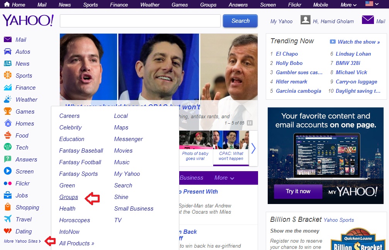Open Games in the top navigation bar
Image resolution: width=389 pixels, height=250 pixels.
click(x=180, y=5)
